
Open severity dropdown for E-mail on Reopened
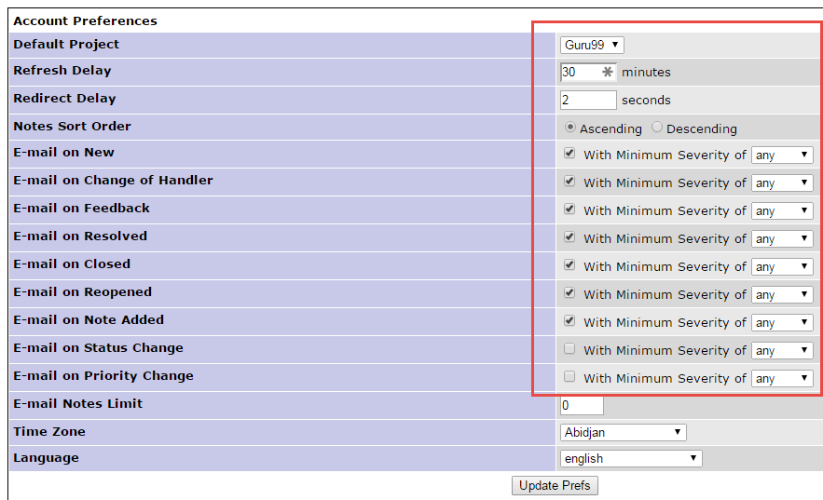coord(782,295)
